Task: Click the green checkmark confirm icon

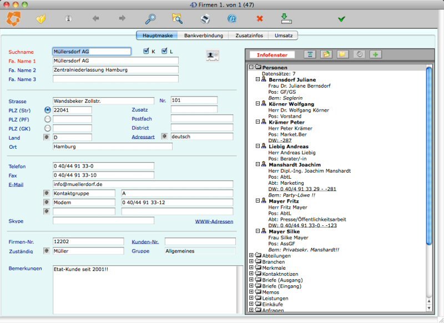Action: click(x=341, y=19)
